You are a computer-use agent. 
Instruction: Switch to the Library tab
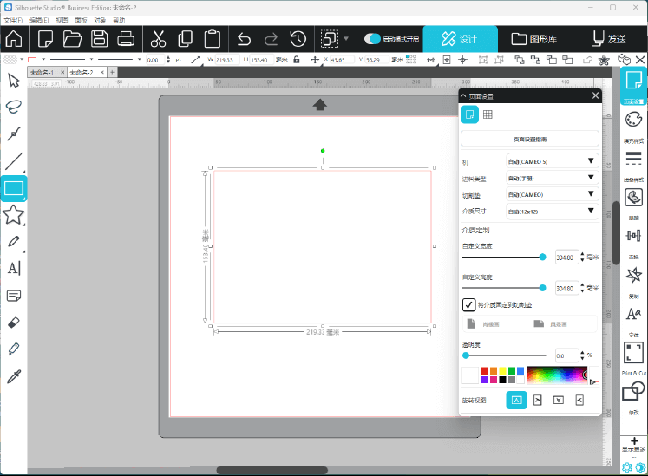click(534, 39)
